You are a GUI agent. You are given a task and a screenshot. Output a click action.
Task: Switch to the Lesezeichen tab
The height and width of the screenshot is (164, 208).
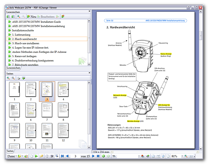coord(13,68)
